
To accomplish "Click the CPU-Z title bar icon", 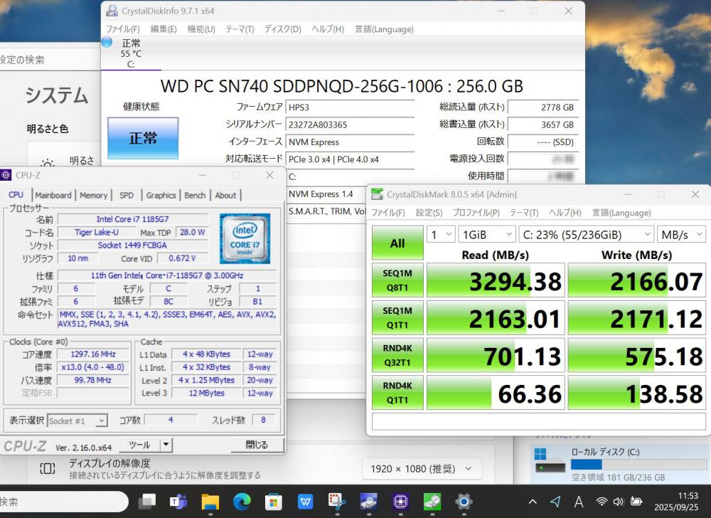I will click(x=6, y=175).
